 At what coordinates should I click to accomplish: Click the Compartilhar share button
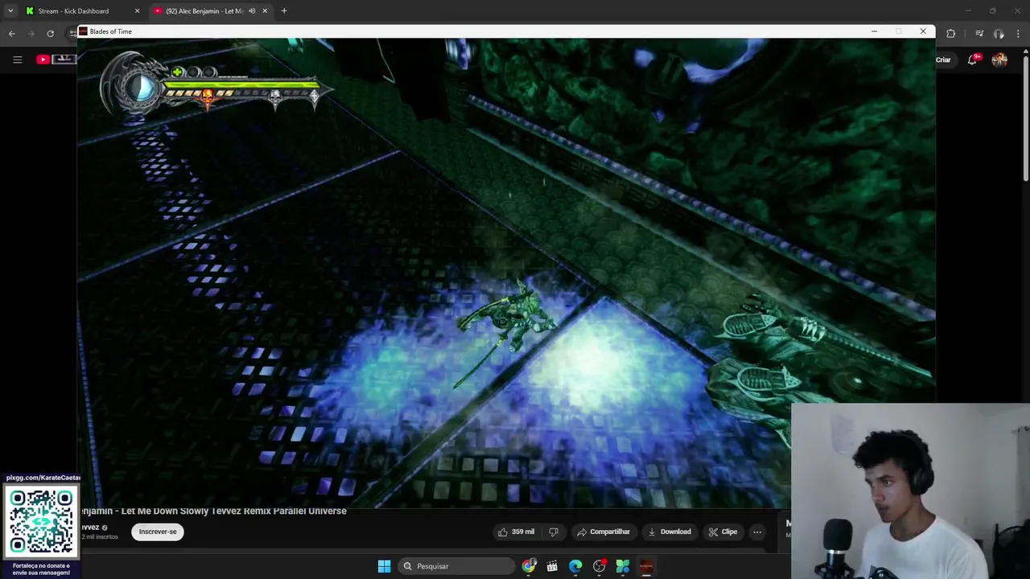(x=603, y=532)
